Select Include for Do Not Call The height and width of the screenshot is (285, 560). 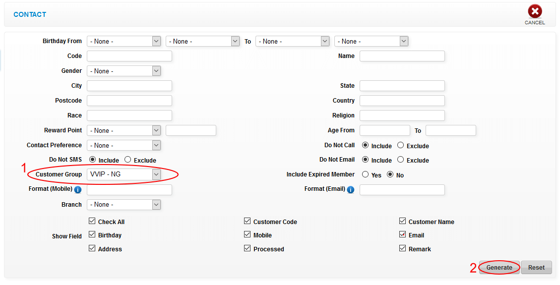[366, 145]
